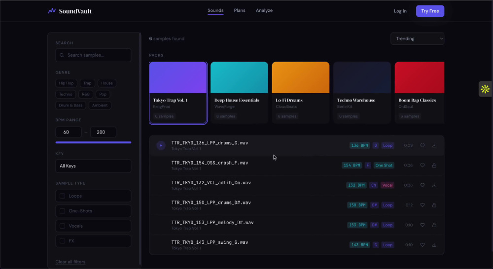Image resolution: width=493 pixels, height=269 pixels.
Task: Open SoundVault home via brand name
Action: point(75,11)
